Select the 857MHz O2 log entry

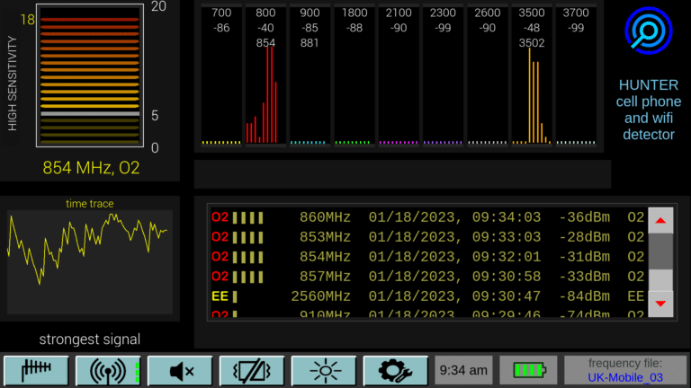click(x=427, y=277)
